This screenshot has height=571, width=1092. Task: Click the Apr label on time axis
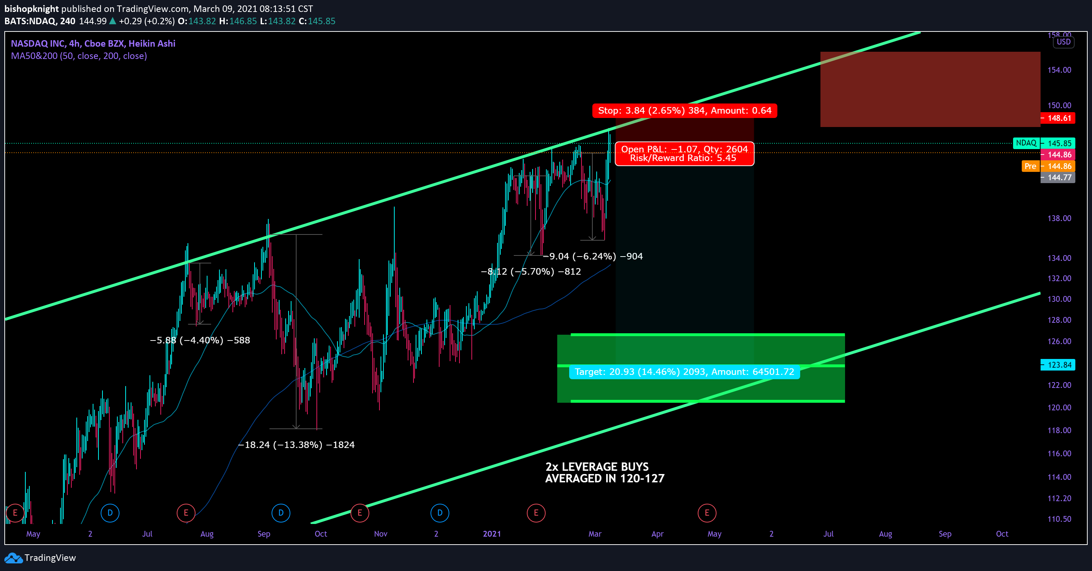[658, 534]
